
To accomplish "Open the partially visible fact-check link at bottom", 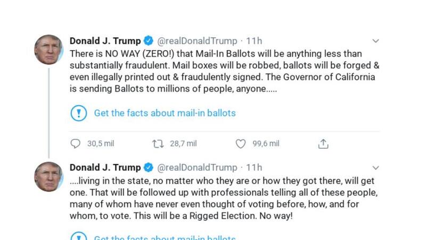I will point(165,237).
